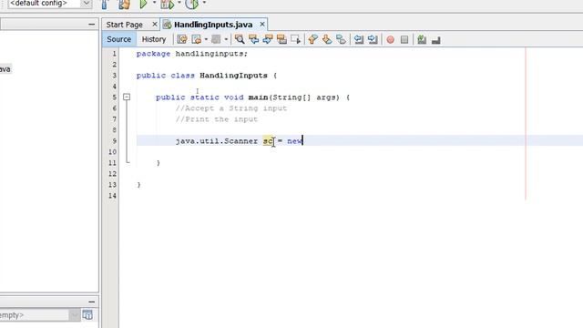This screenshot has width=583, height=328.
Task: Click line number 14 in the gutter
Action: point(112,196)
